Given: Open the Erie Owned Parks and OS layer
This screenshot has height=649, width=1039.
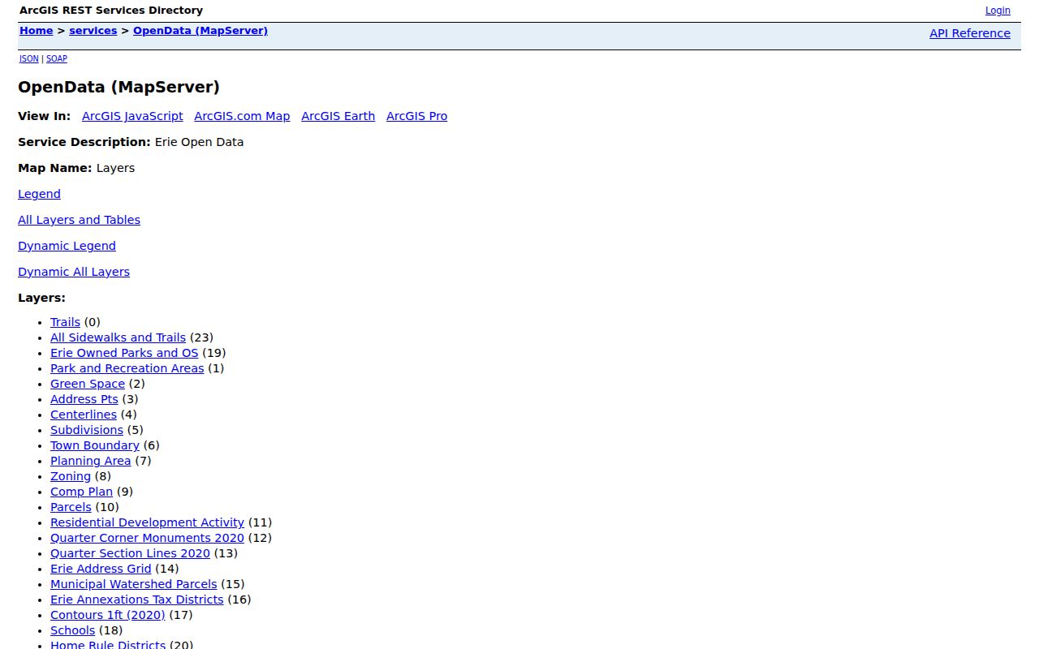Looking at the screenshot, I should pyautogui.click(x=124, y=353).
